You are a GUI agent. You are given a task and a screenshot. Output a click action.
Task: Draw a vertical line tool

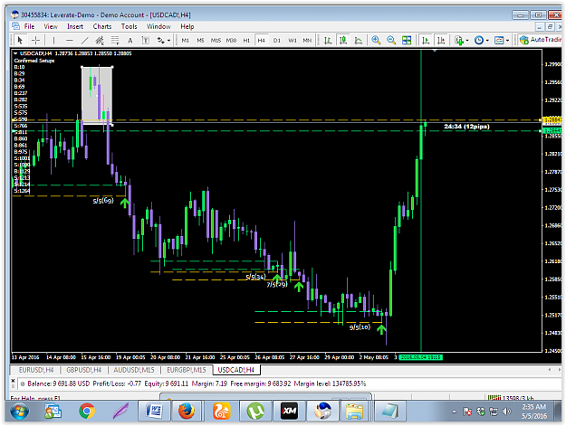pyautogui.click(x=53, y=41)
